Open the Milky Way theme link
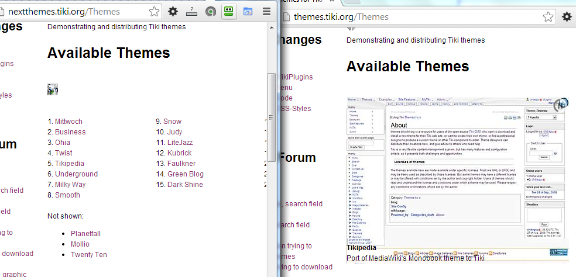Image resolution: width=576 pixels, height=277 pixels. [x=70, y=185]
